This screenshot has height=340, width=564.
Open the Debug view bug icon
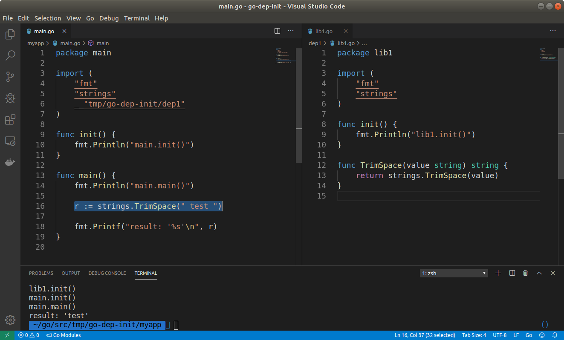click(10, 98)
